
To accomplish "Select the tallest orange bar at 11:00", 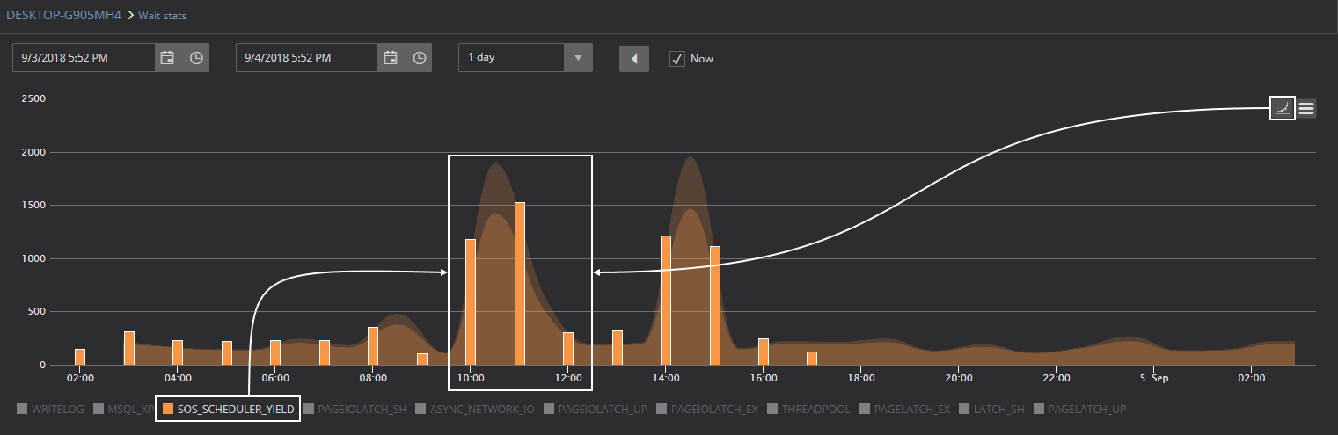I will pos(520,283).
